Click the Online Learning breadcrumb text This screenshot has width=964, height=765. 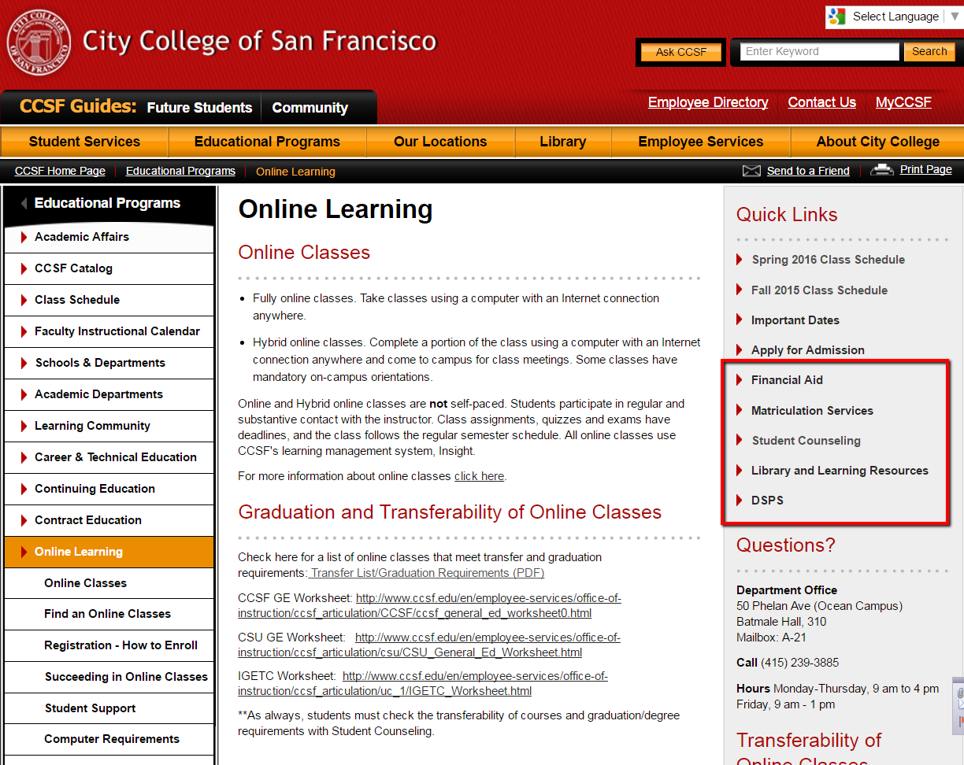295,172
